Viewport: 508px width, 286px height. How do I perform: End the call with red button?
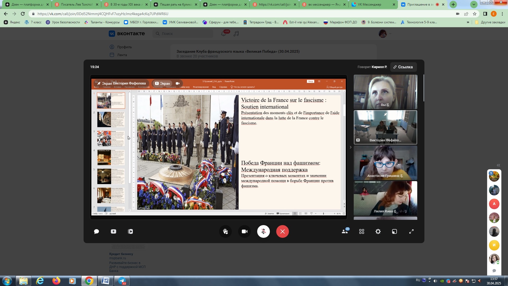[283, 231]
